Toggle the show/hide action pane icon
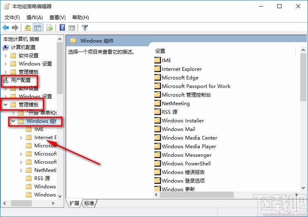Viewport: 308px width, 217px height. [72, 28]
